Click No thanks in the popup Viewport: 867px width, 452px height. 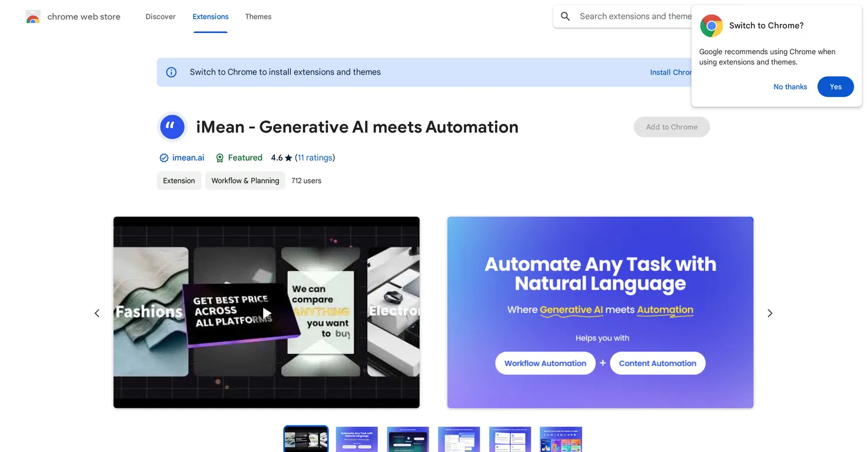(790, 87)
